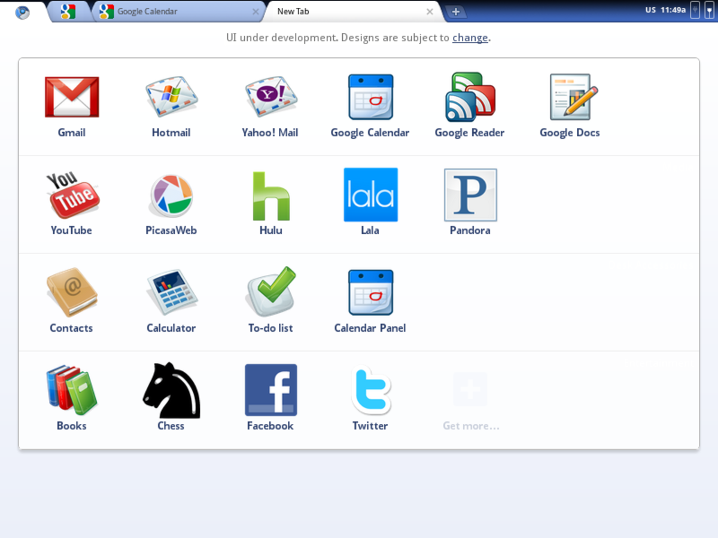Close the New Tab tab
This screenshot has width=718, height=538.
tap(430, 11)
